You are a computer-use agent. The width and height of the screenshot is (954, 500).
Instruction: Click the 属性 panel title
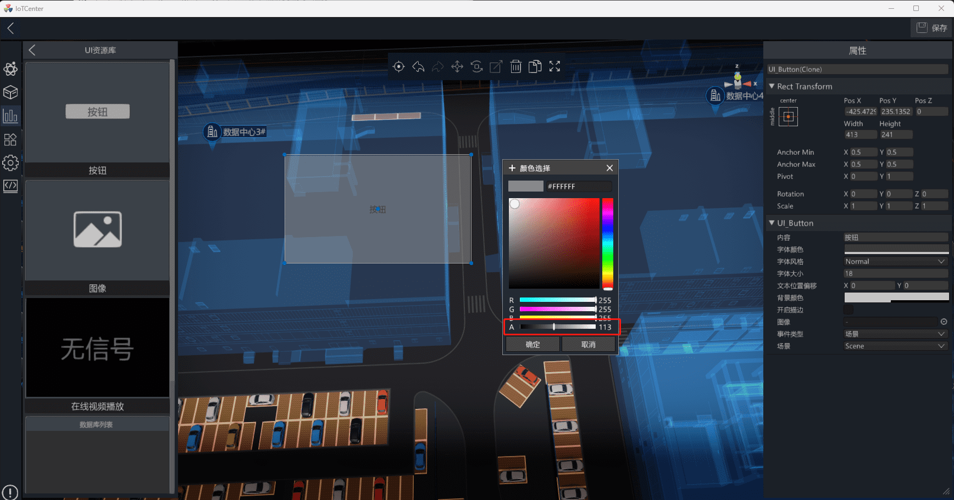point(857,50)
